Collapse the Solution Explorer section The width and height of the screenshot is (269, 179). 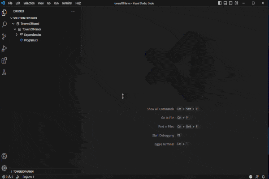[11, 18]
